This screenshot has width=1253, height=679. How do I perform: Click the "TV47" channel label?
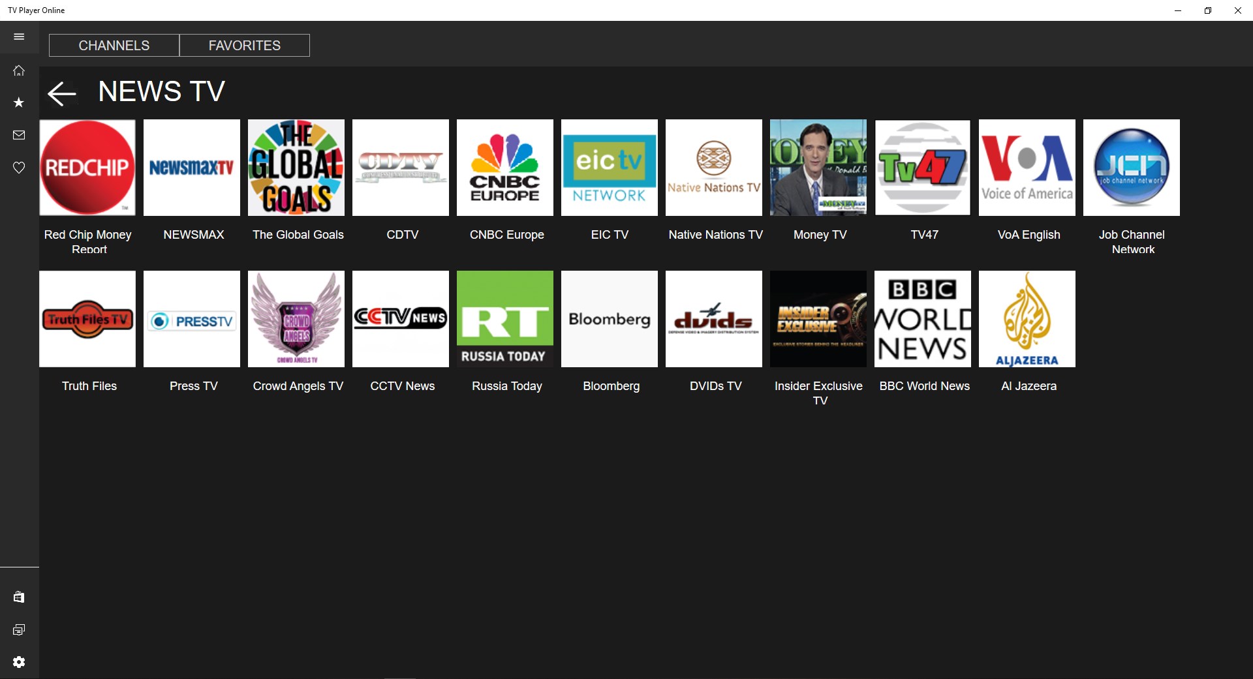click(x=925, y=235)
